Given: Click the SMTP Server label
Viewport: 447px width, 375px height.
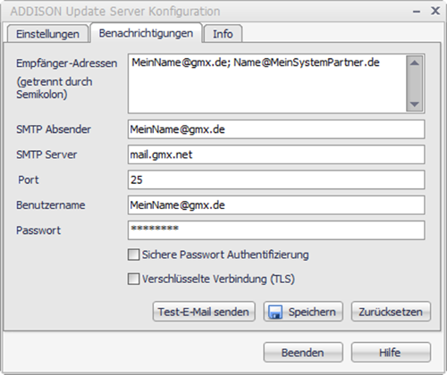Looking at the screenshot, I should [x=46, y=154].
